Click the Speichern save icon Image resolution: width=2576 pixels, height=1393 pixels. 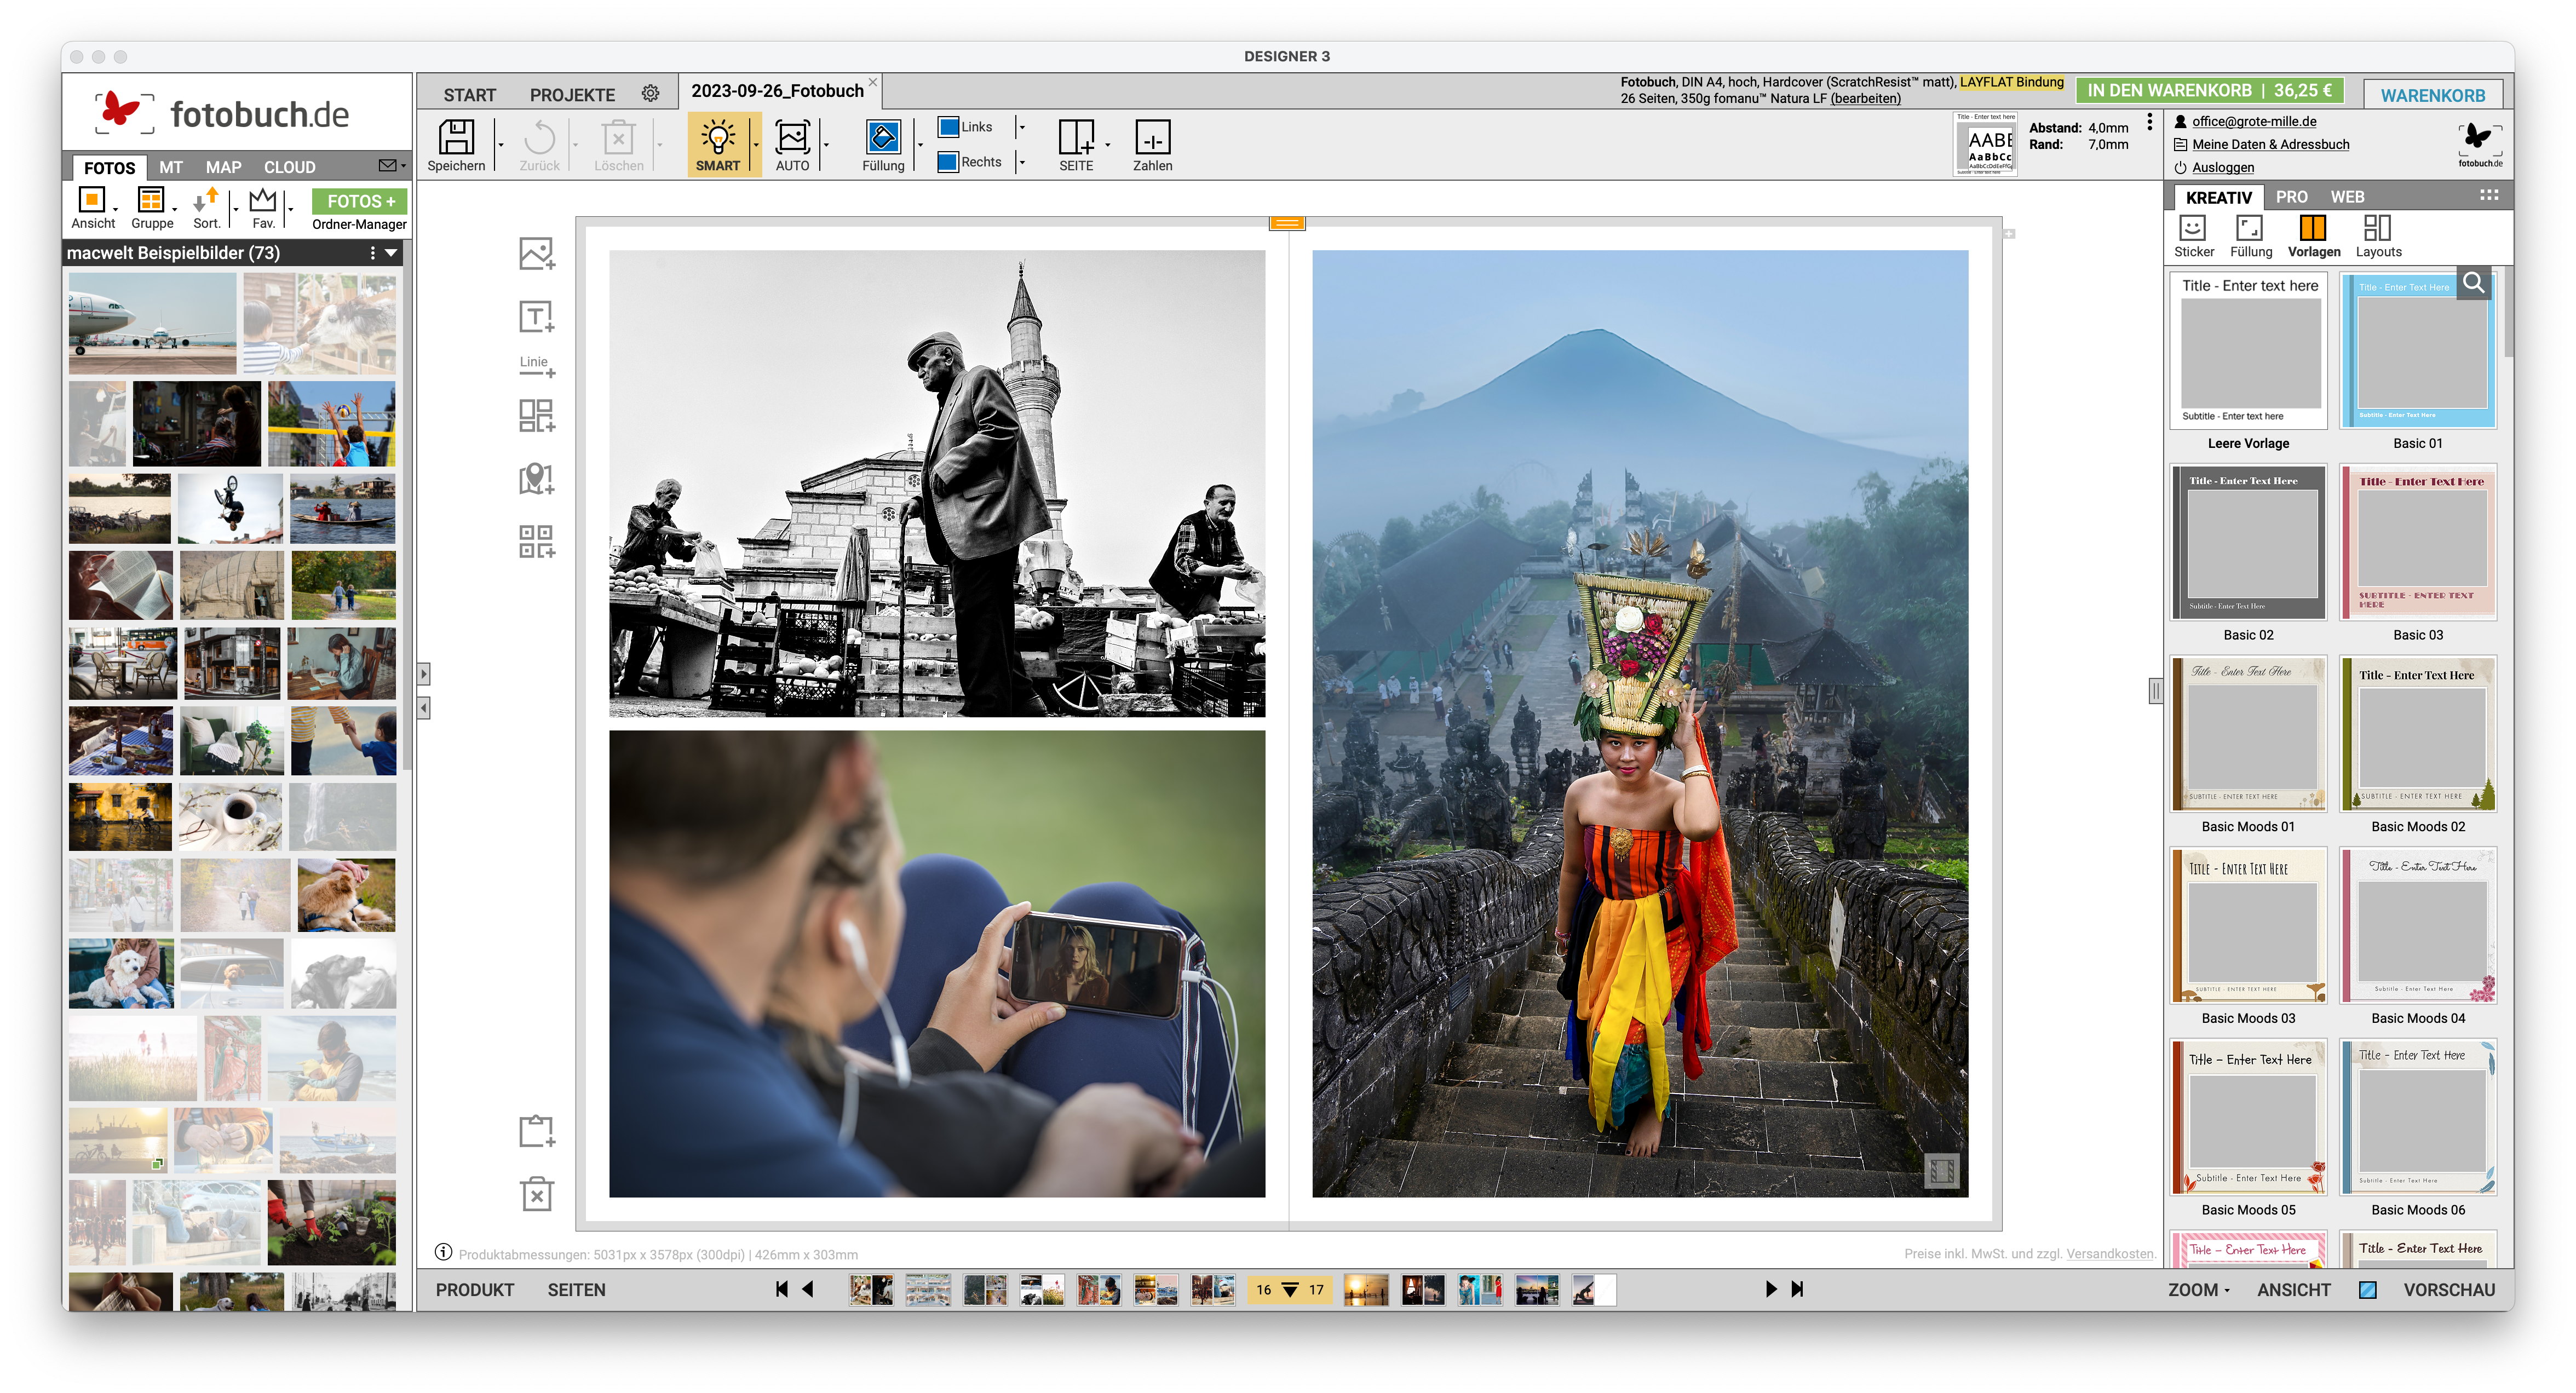pyautogui.click(x=456, y=138)
